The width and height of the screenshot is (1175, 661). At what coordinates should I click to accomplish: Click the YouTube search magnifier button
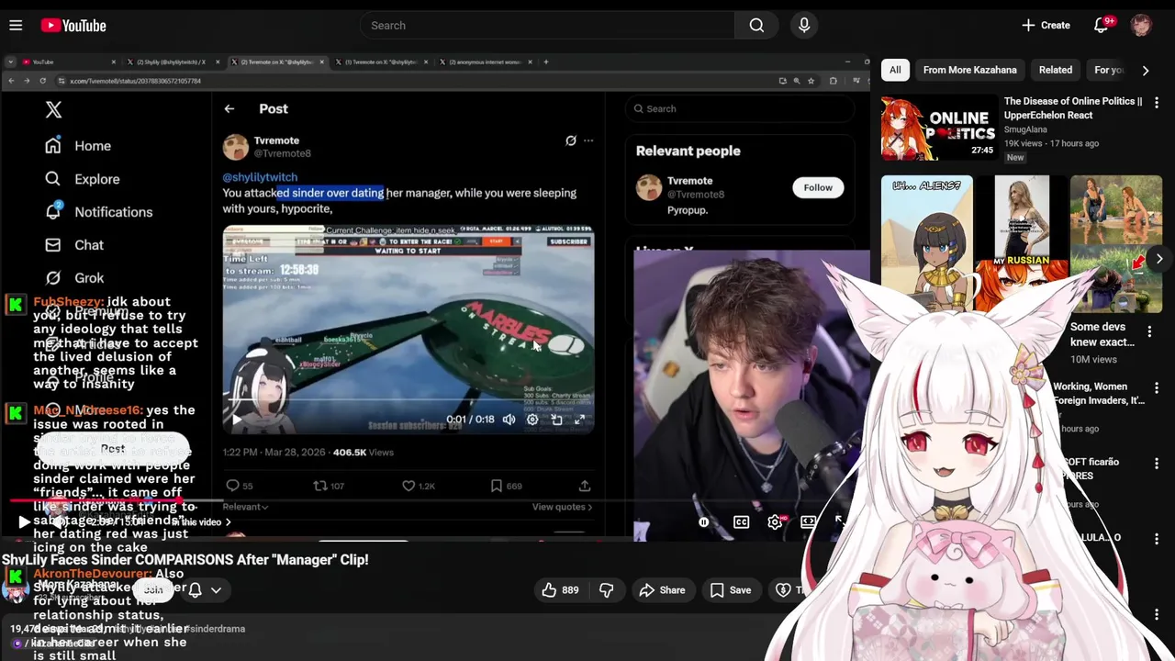(756, 26)
